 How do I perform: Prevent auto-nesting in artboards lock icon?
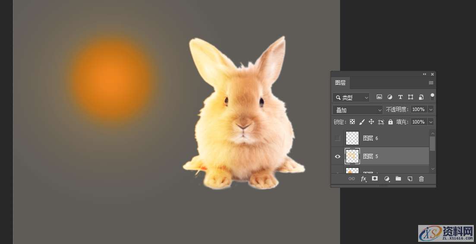pos(381,122)
